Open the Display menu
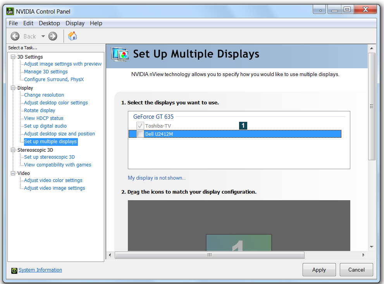This screenshot has height=284, width=384. click(75, 23)
